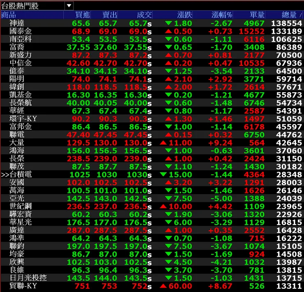
Task: Select the 安國 stock name
Action: coord(17,183)
